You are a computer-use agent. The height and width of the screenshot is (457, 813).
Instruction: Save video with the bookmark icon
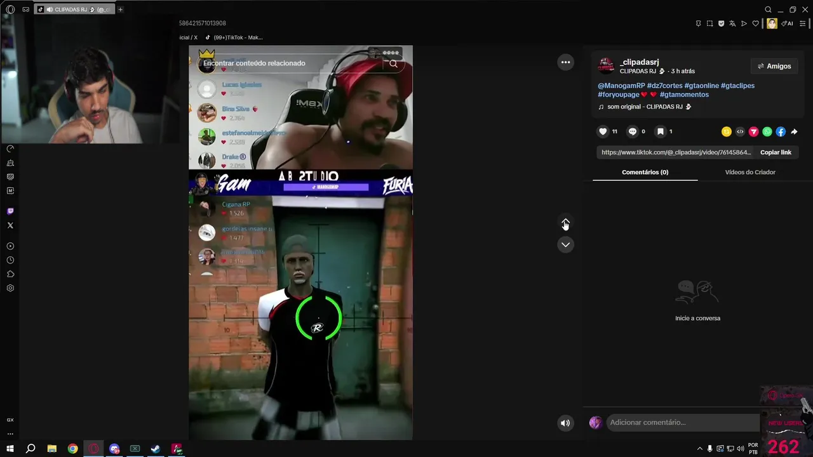[x=661, y=131]
